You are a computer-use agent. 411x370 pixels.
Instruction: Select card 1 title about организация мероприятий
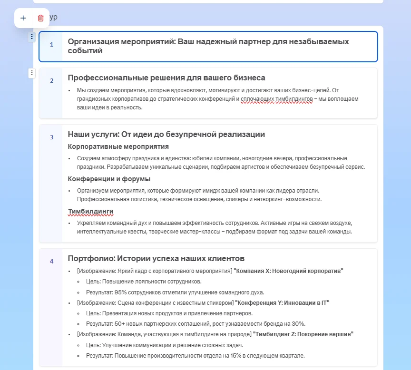pos(208,46)
